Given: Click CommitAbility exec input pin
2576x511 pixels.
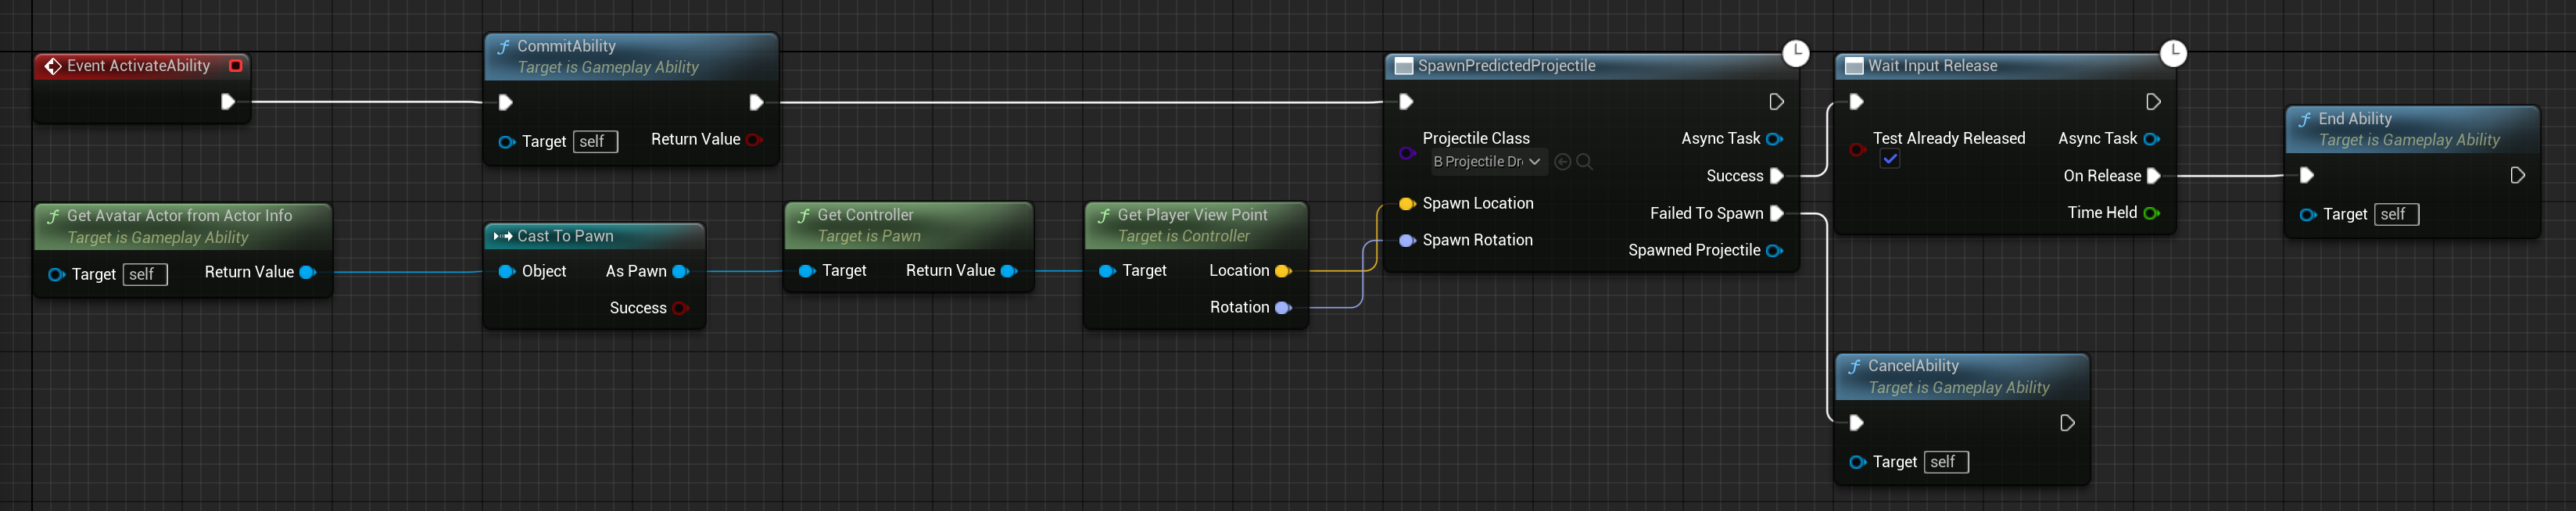Looking at the screenshot, I should pyautogui.click(x=506, y=102).
